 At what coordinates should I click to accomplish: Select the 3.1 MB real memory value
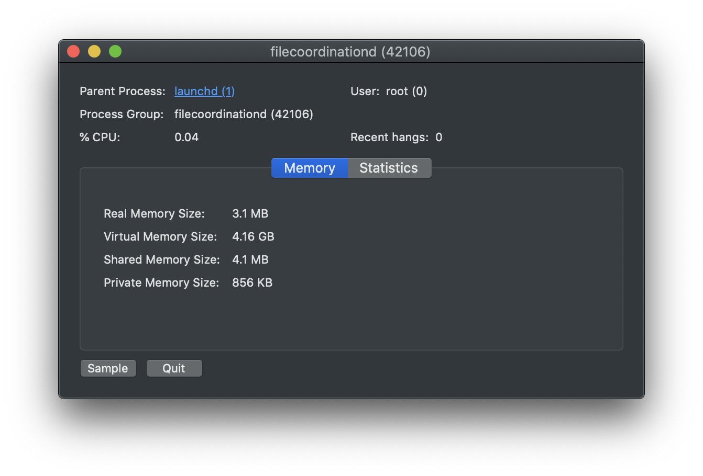(250, 213)
